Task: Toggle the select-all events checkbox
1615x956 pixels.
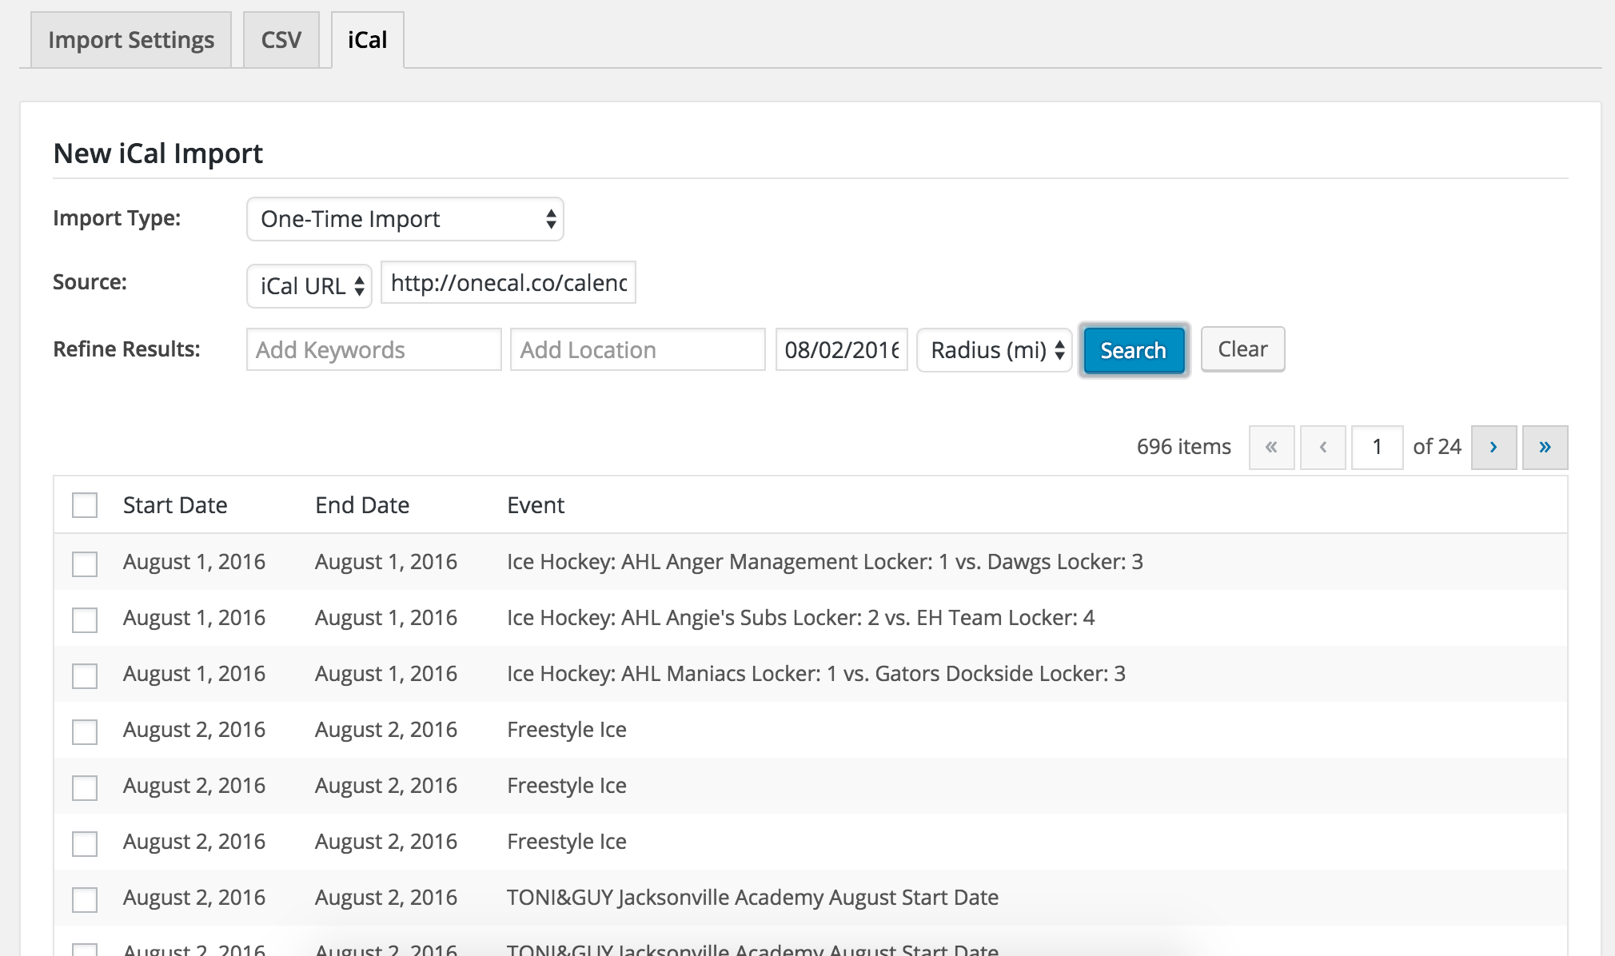Action: [85, 505]
